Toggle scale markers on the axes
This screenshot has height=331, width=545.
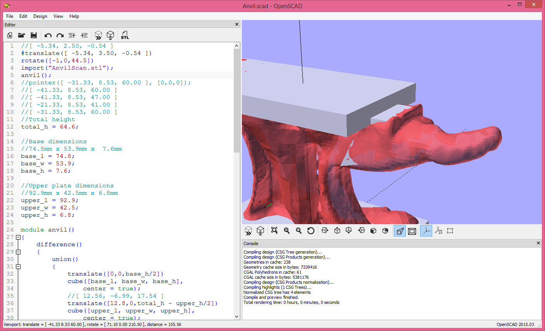point(438,231)
